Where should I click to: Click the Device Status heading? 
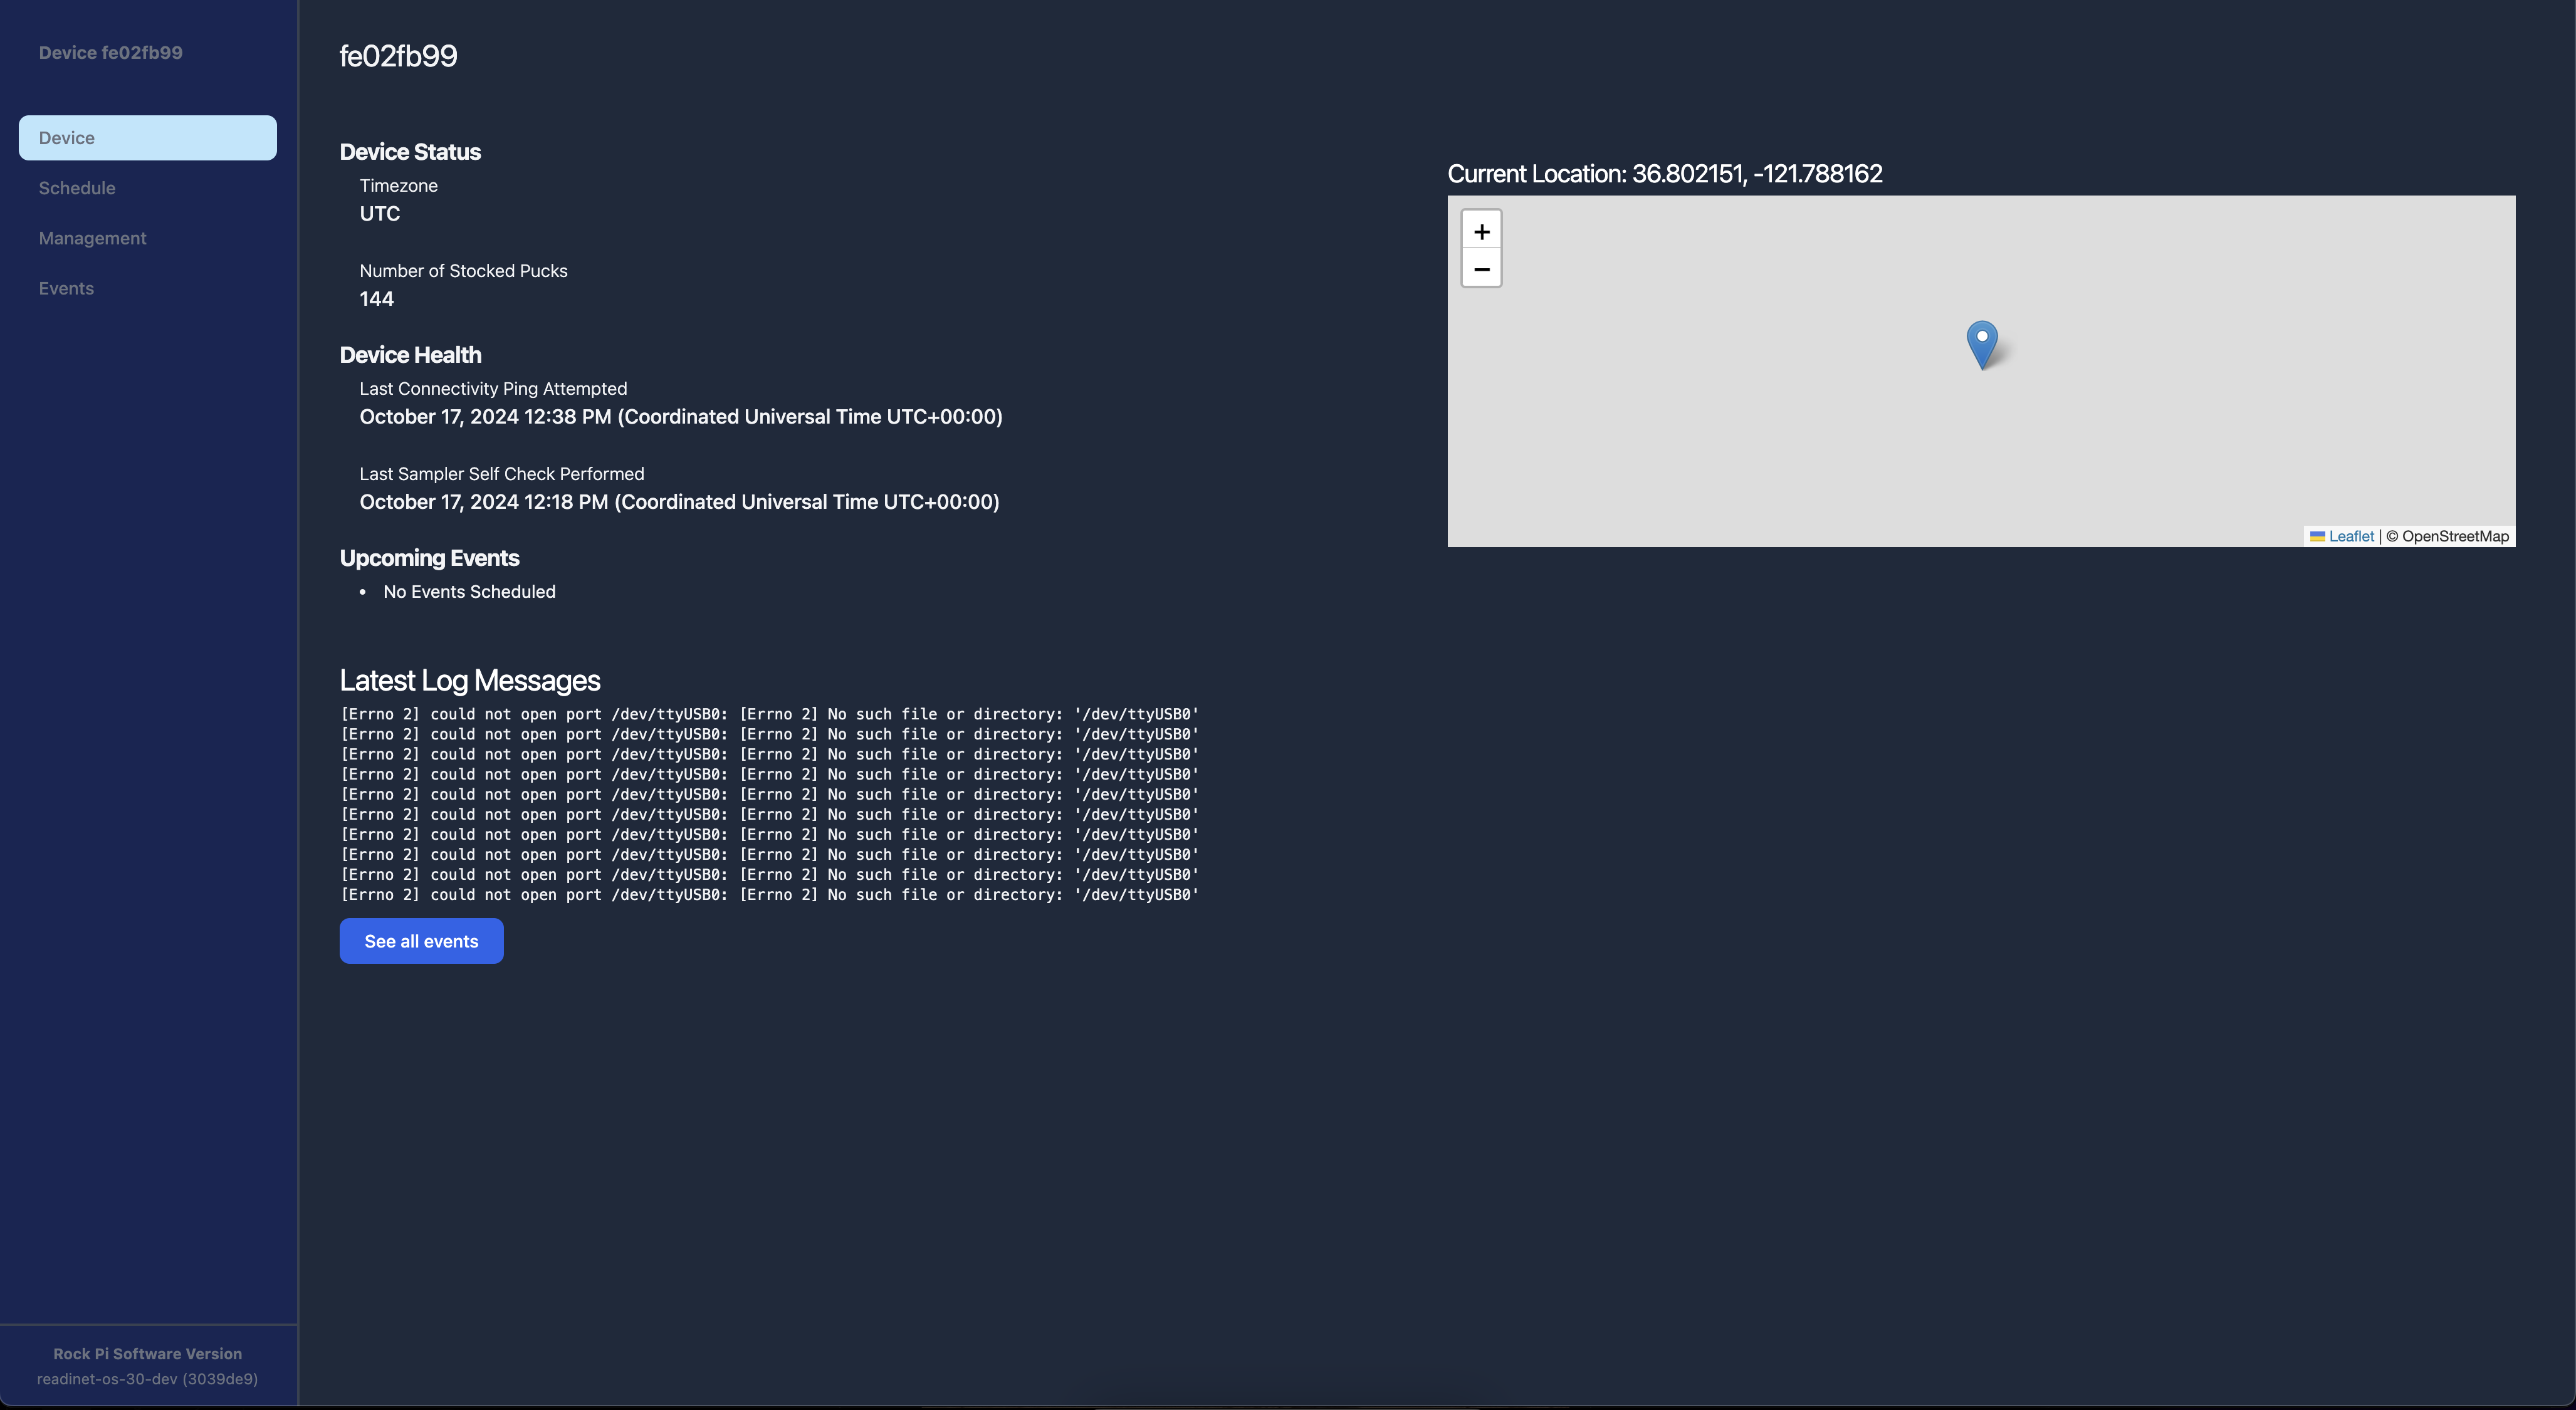pyautogui.click(x=410, y=152)
